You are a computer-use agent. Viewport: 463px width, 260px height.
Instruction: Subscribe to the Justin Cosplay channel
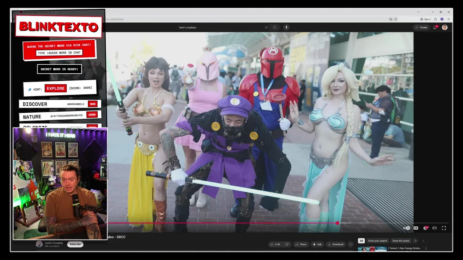(75, 244)
